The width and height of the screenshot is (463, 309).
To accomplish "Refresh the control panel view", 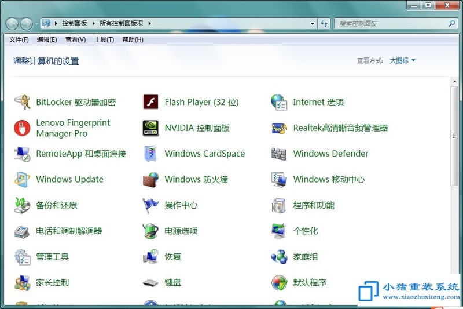I will tap(324, 24).
